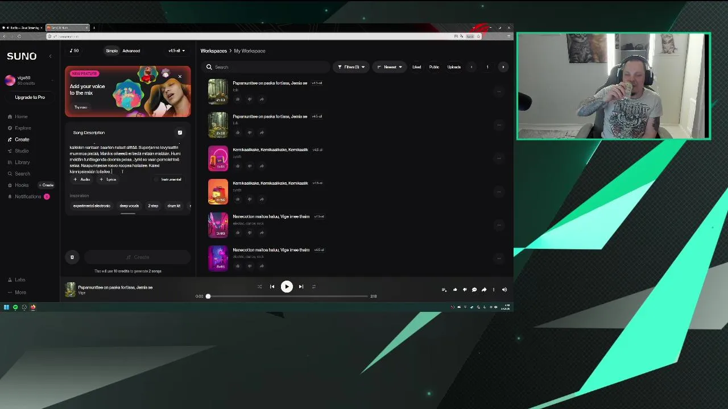Viewport: 728px width, 409px height.
Task: Add the drum kit inspiration tag
Action: tap(174, 206)
